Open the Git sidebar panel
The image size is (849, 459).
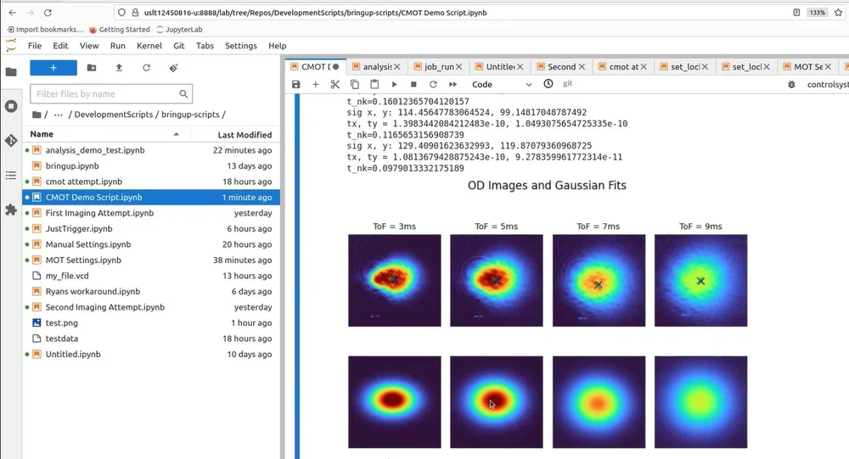tap(11, 141)
